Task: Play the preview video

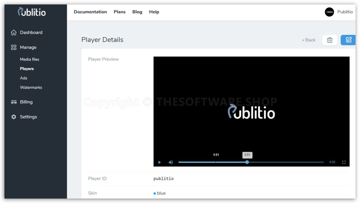Action: pyautogui.click(x=159, y=163)
